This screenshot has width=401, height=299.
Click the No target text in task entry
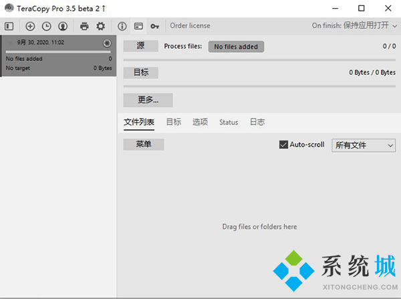pyautogui.click(x=18, y=68)
